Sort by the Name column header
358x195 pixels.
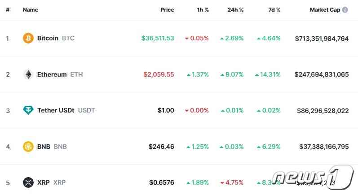pos(31,10)
